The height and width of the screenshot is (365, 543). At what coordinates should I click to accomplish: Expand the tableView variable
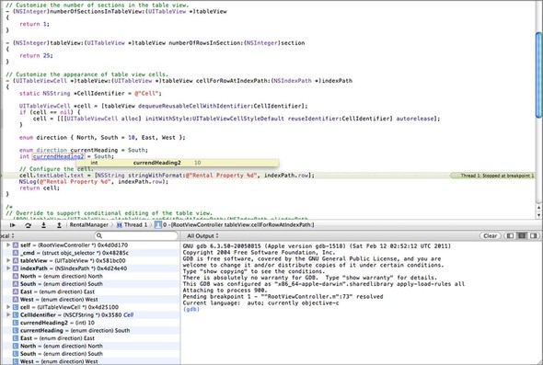pyautogui.click(x=8, y=260)
